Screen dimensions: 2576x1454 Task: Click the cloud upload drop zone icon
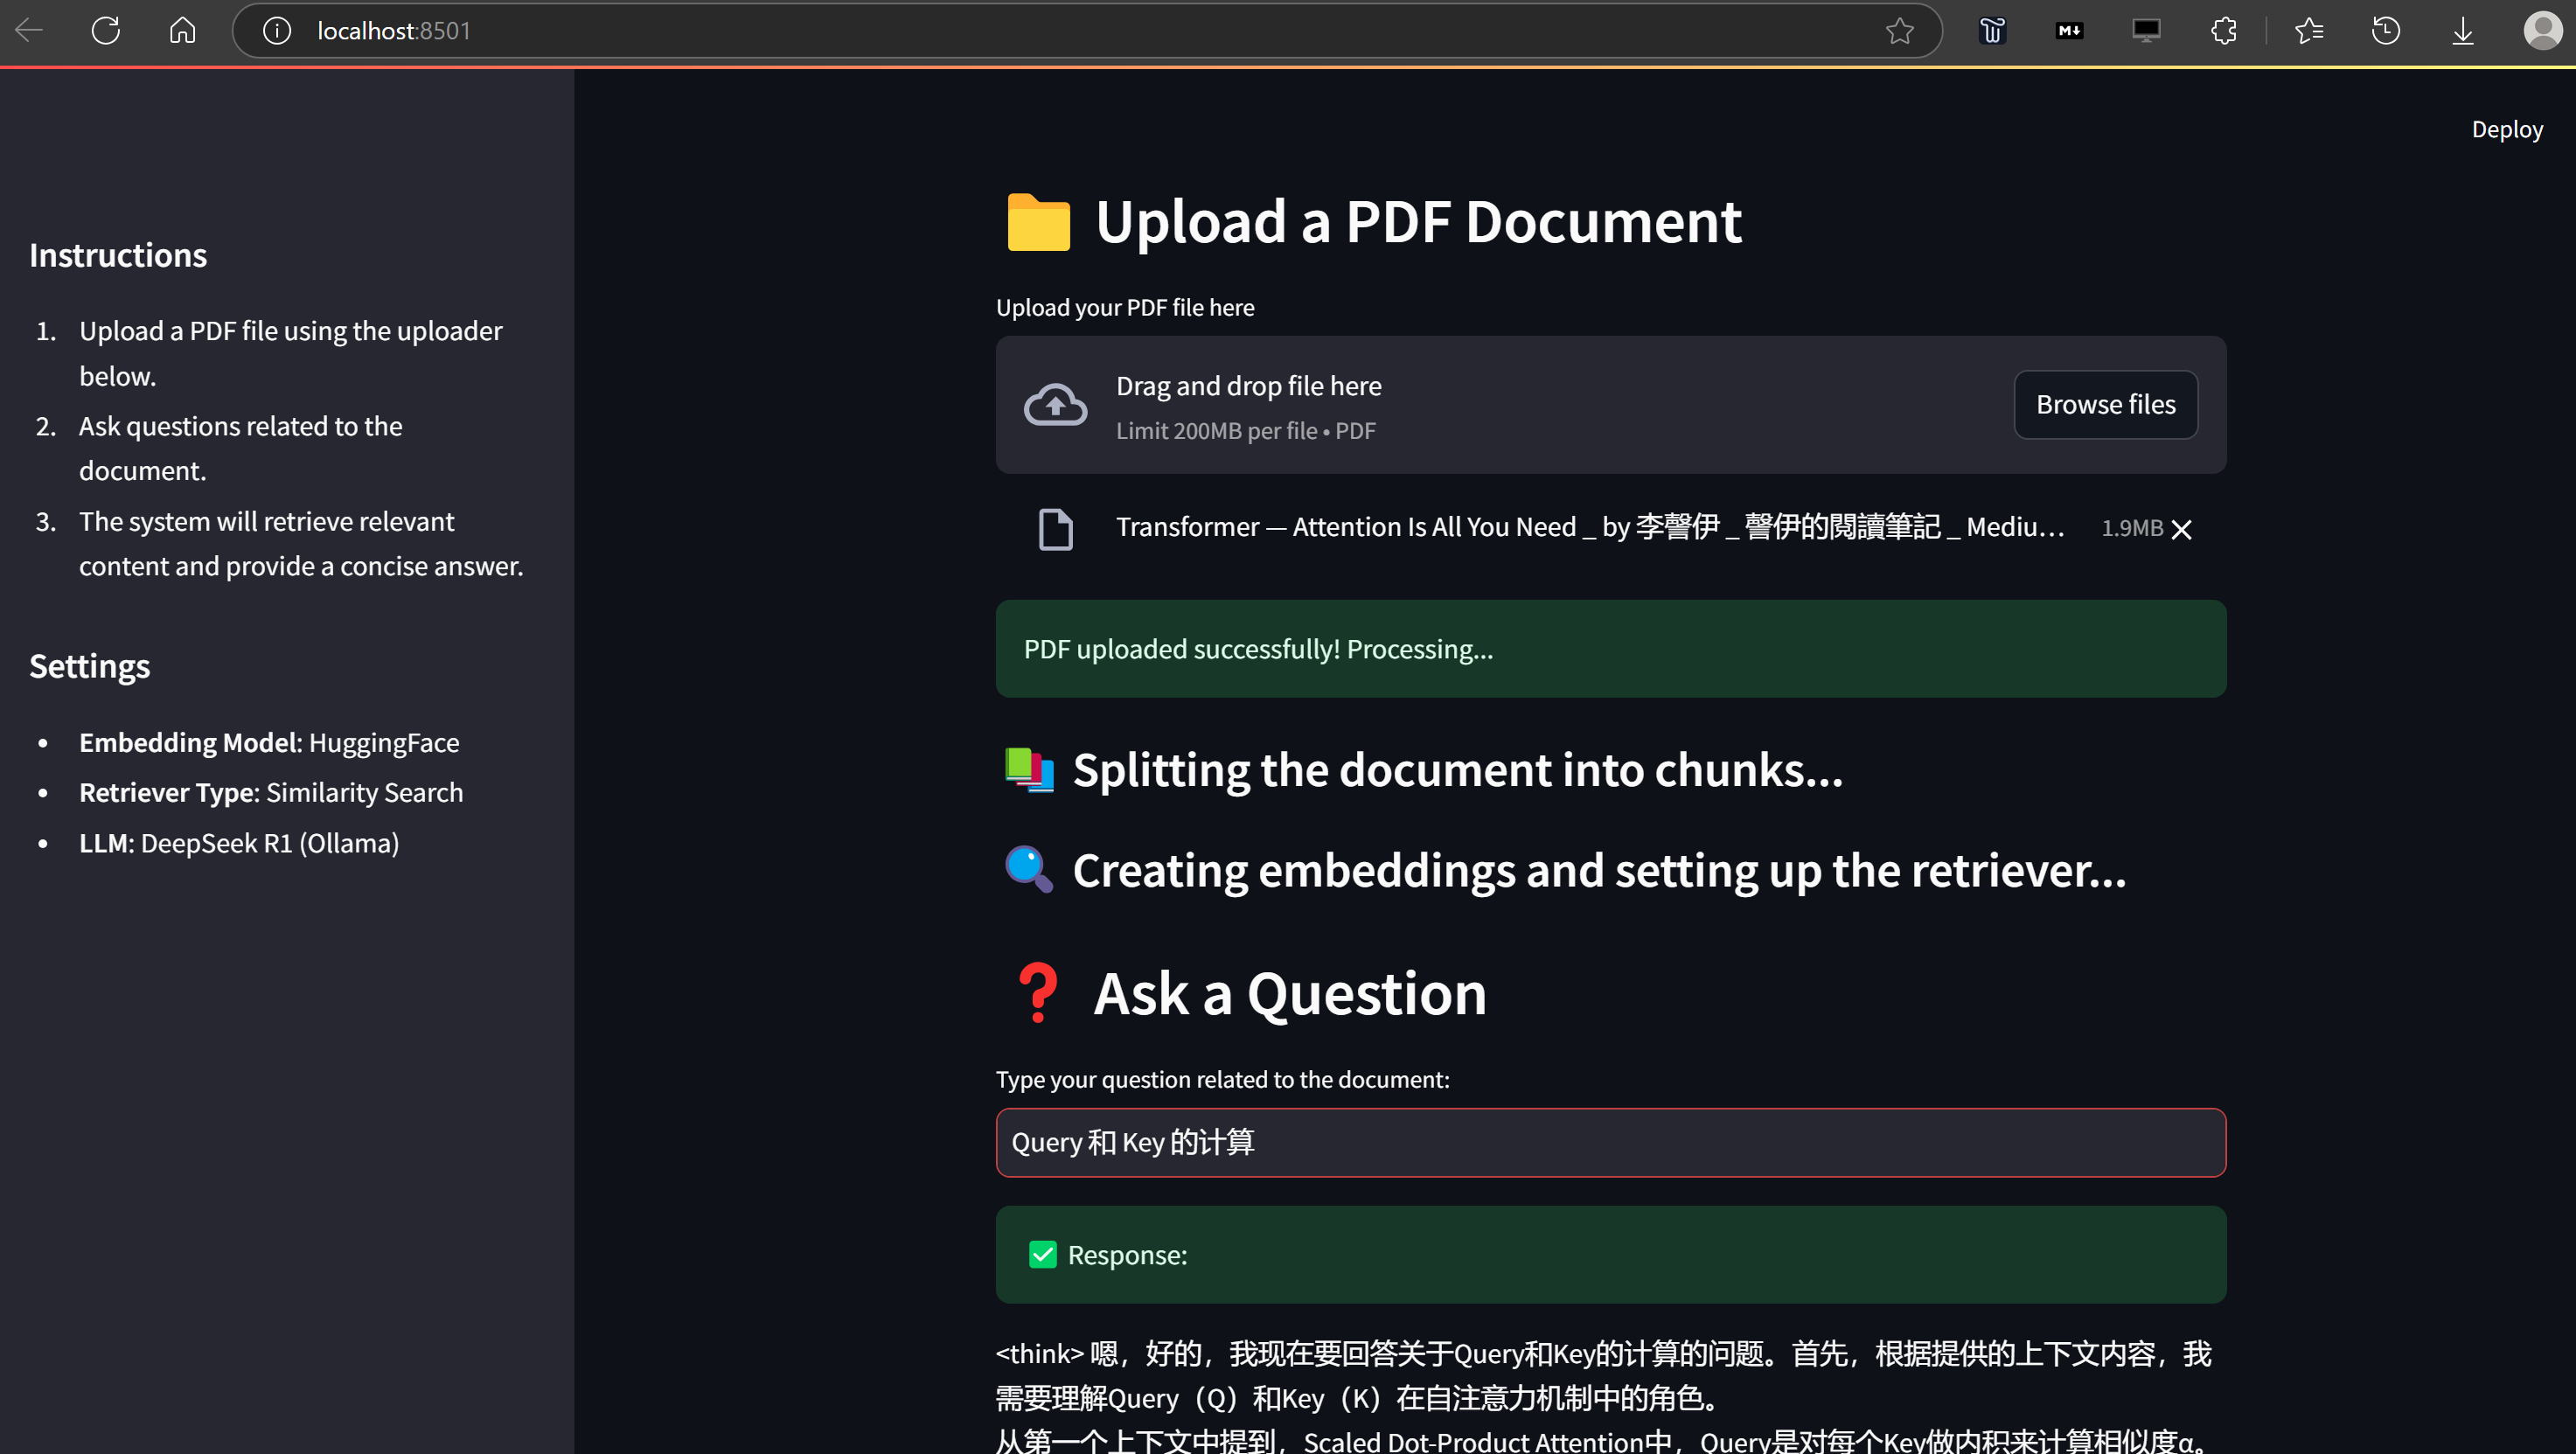point(1055,404)
